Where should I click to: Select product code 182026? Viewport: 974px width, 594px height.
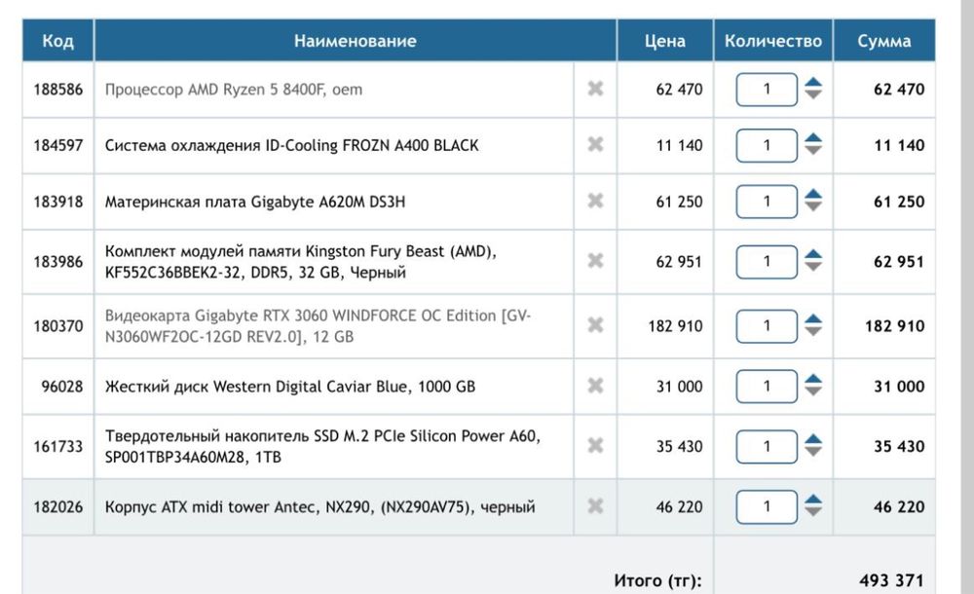(57, 507)
